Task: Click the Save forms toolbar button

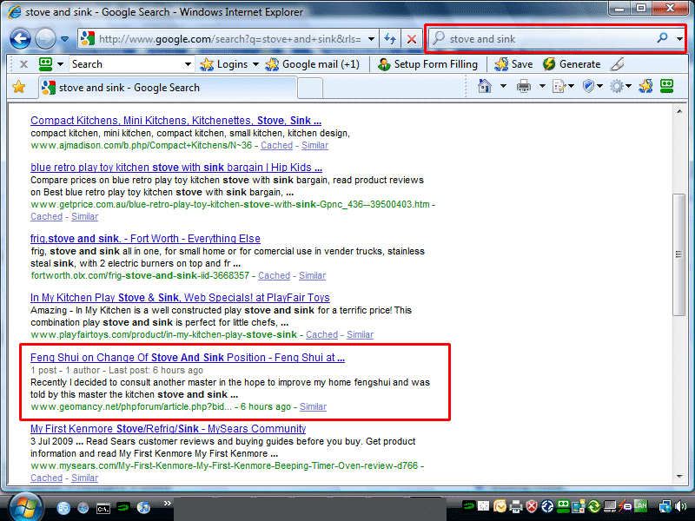Action: tap(513, 64)
